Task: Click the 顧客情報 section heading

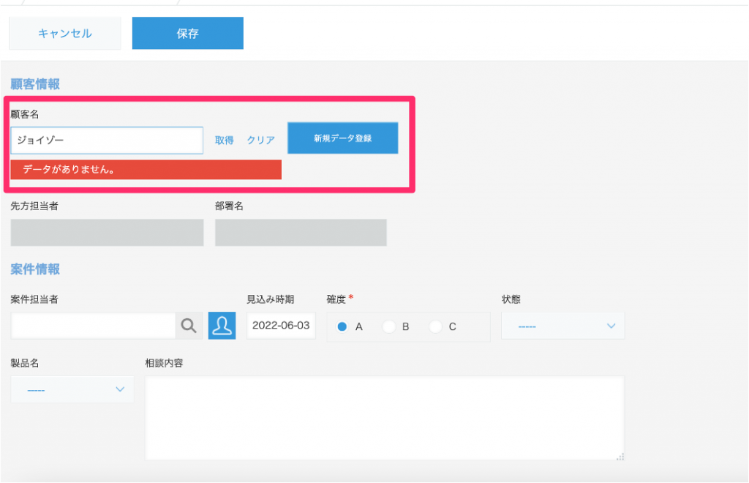Action: (35, 84)
